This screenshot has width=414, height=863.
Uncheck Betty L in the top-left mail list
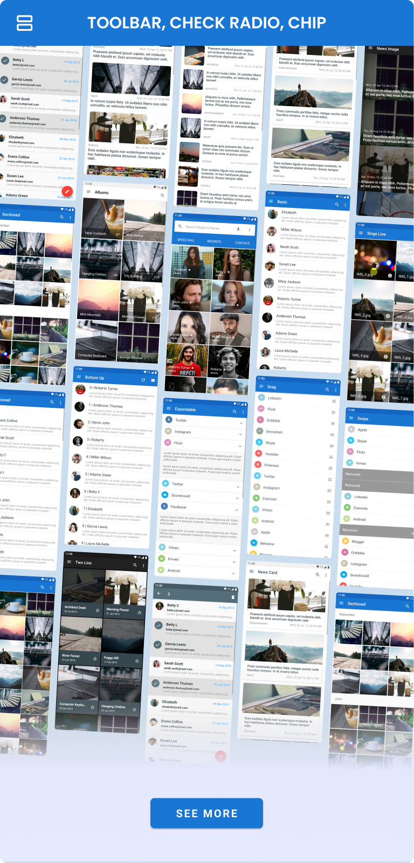(5, 61)
